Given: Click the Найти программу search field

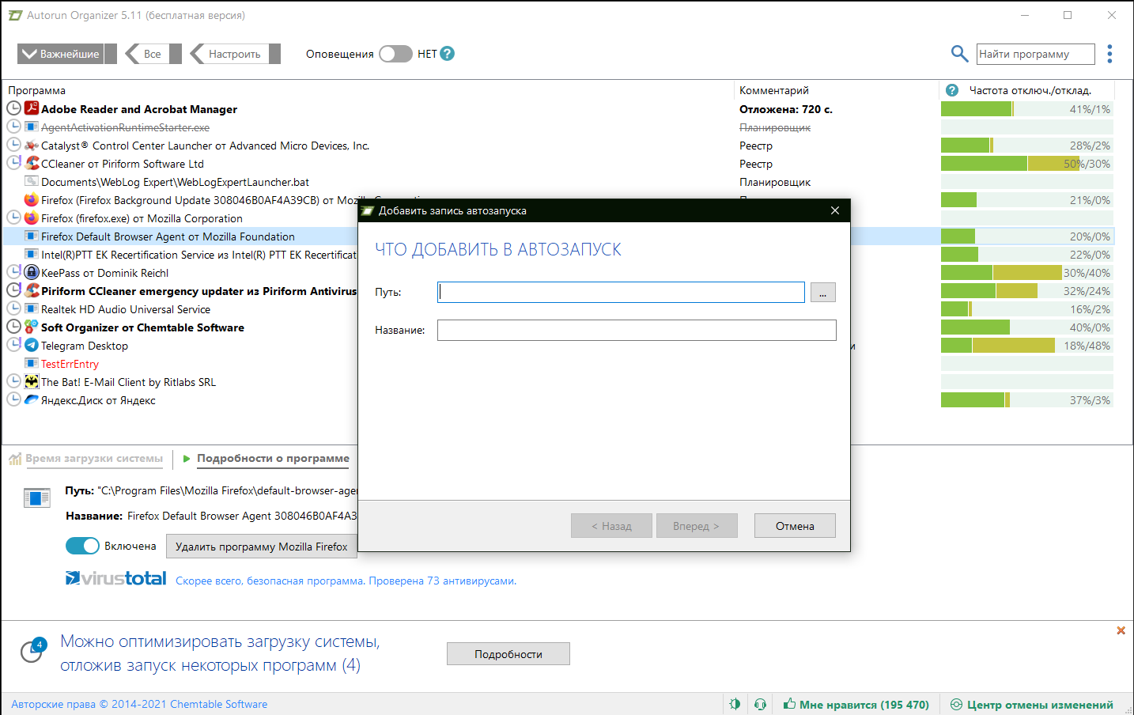Looking at the screenshot, I should pyautogui.click(x=1035, y=54).
